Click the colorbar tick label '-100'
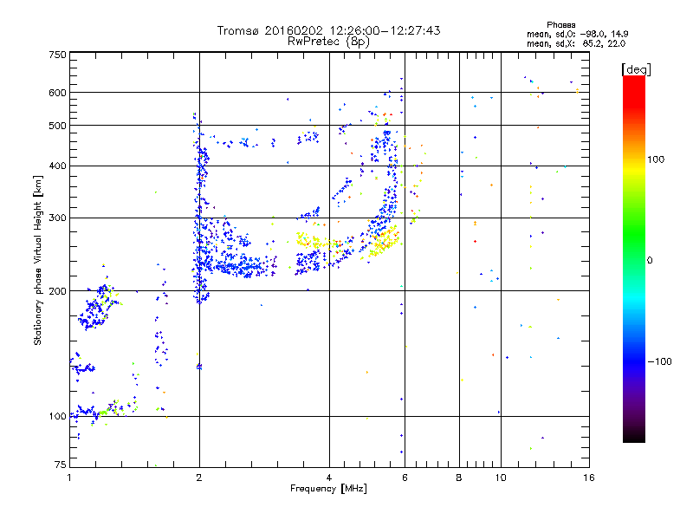 659,361
